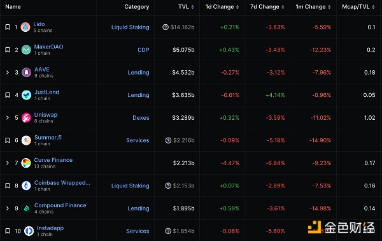Click the Instadapp logo icon

[x=29, y=231]
